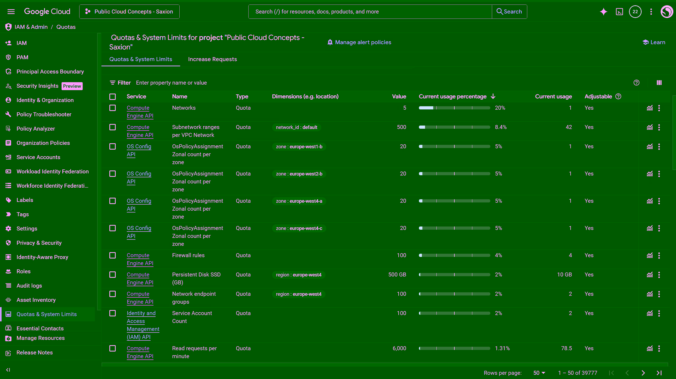Screen dimensions: 676x379
Task: Open the filter help question mark icon
Action: coord(636,83)
